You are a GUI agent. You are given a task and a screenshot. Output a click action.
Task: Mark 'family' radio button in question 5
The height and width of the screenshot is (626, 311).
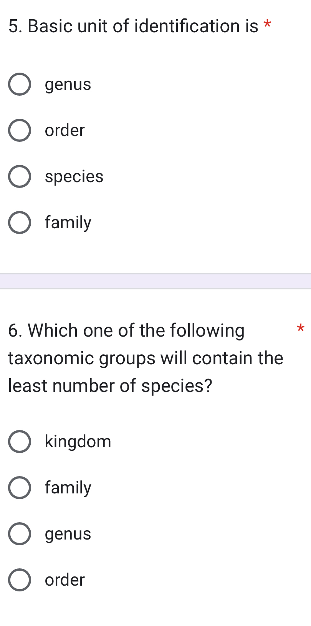[x=20, y=223]
